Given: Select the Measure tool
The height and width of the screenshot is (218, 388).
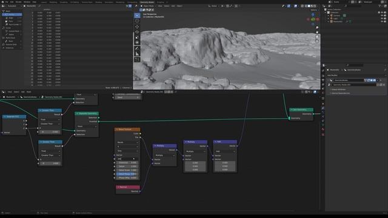Looking at the screenshot, I should point(137,54).
